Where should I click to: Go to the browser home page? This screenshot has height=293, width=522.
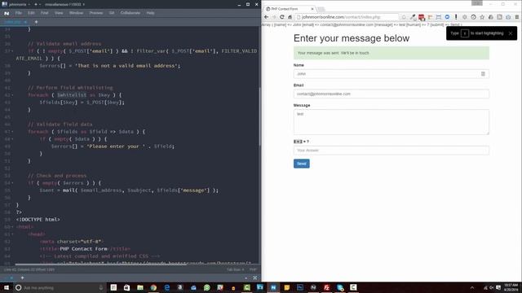(x=290, y=17)
